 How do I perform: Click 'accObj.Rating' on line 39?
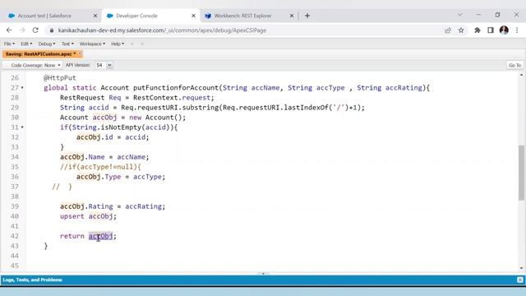click(86, 206)
